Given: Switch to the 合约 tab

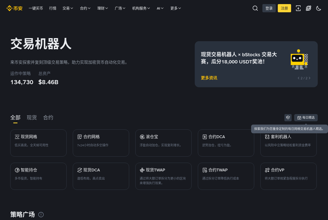Looking at the screenshot, I should point(48,117).
